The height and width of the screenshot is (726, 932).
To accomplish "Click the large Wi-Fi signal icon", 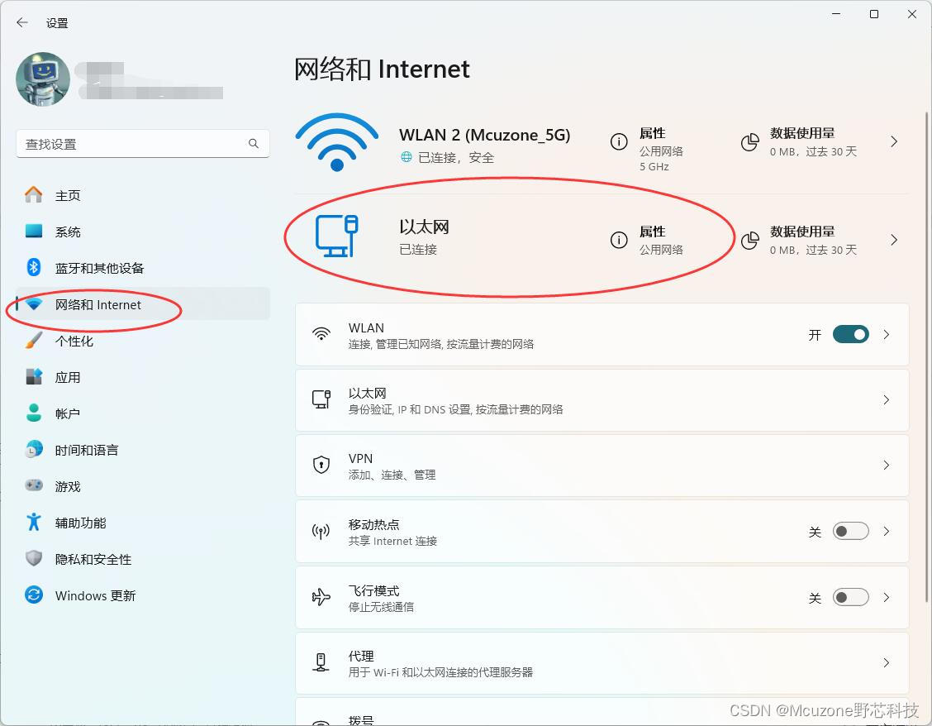I will pos(336,143).
